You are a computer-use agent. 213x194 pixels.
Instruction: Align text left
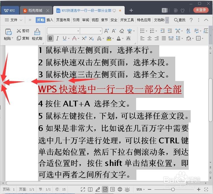point(142,38)
